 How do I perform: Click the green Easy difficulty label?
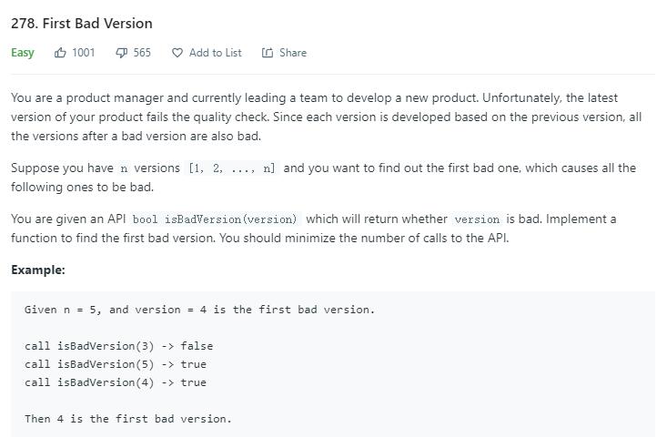click(23, 53)
